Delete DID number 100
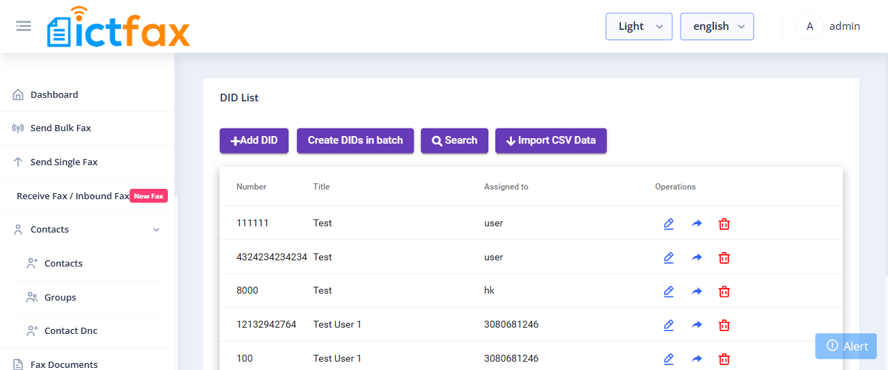The image size is (888, 370). click(724, 359)
